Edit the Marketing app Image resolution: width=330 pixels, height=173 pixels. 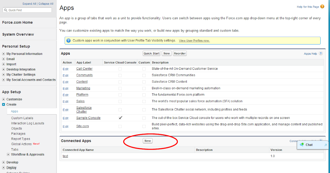[65, 88]
